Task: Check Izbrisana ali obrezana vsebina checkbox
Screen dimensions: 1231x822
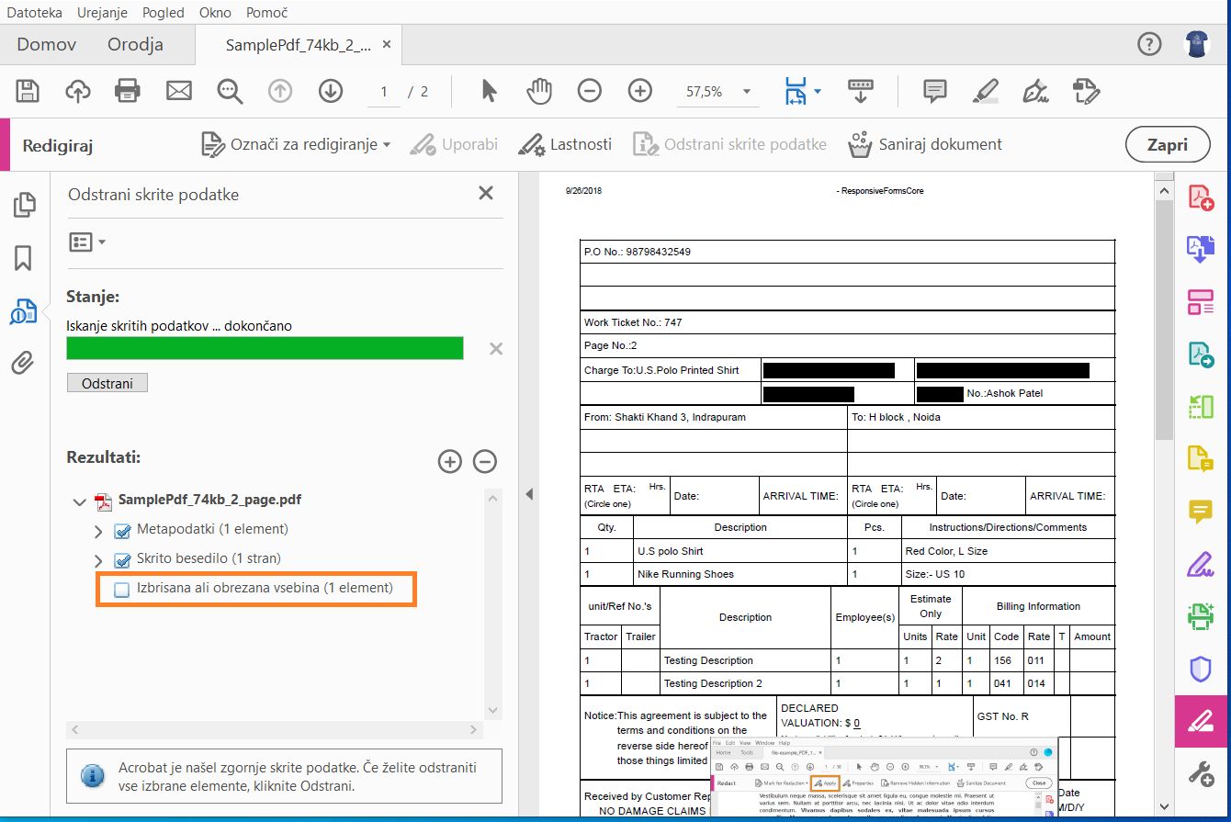Action: (x=122, y=590)
